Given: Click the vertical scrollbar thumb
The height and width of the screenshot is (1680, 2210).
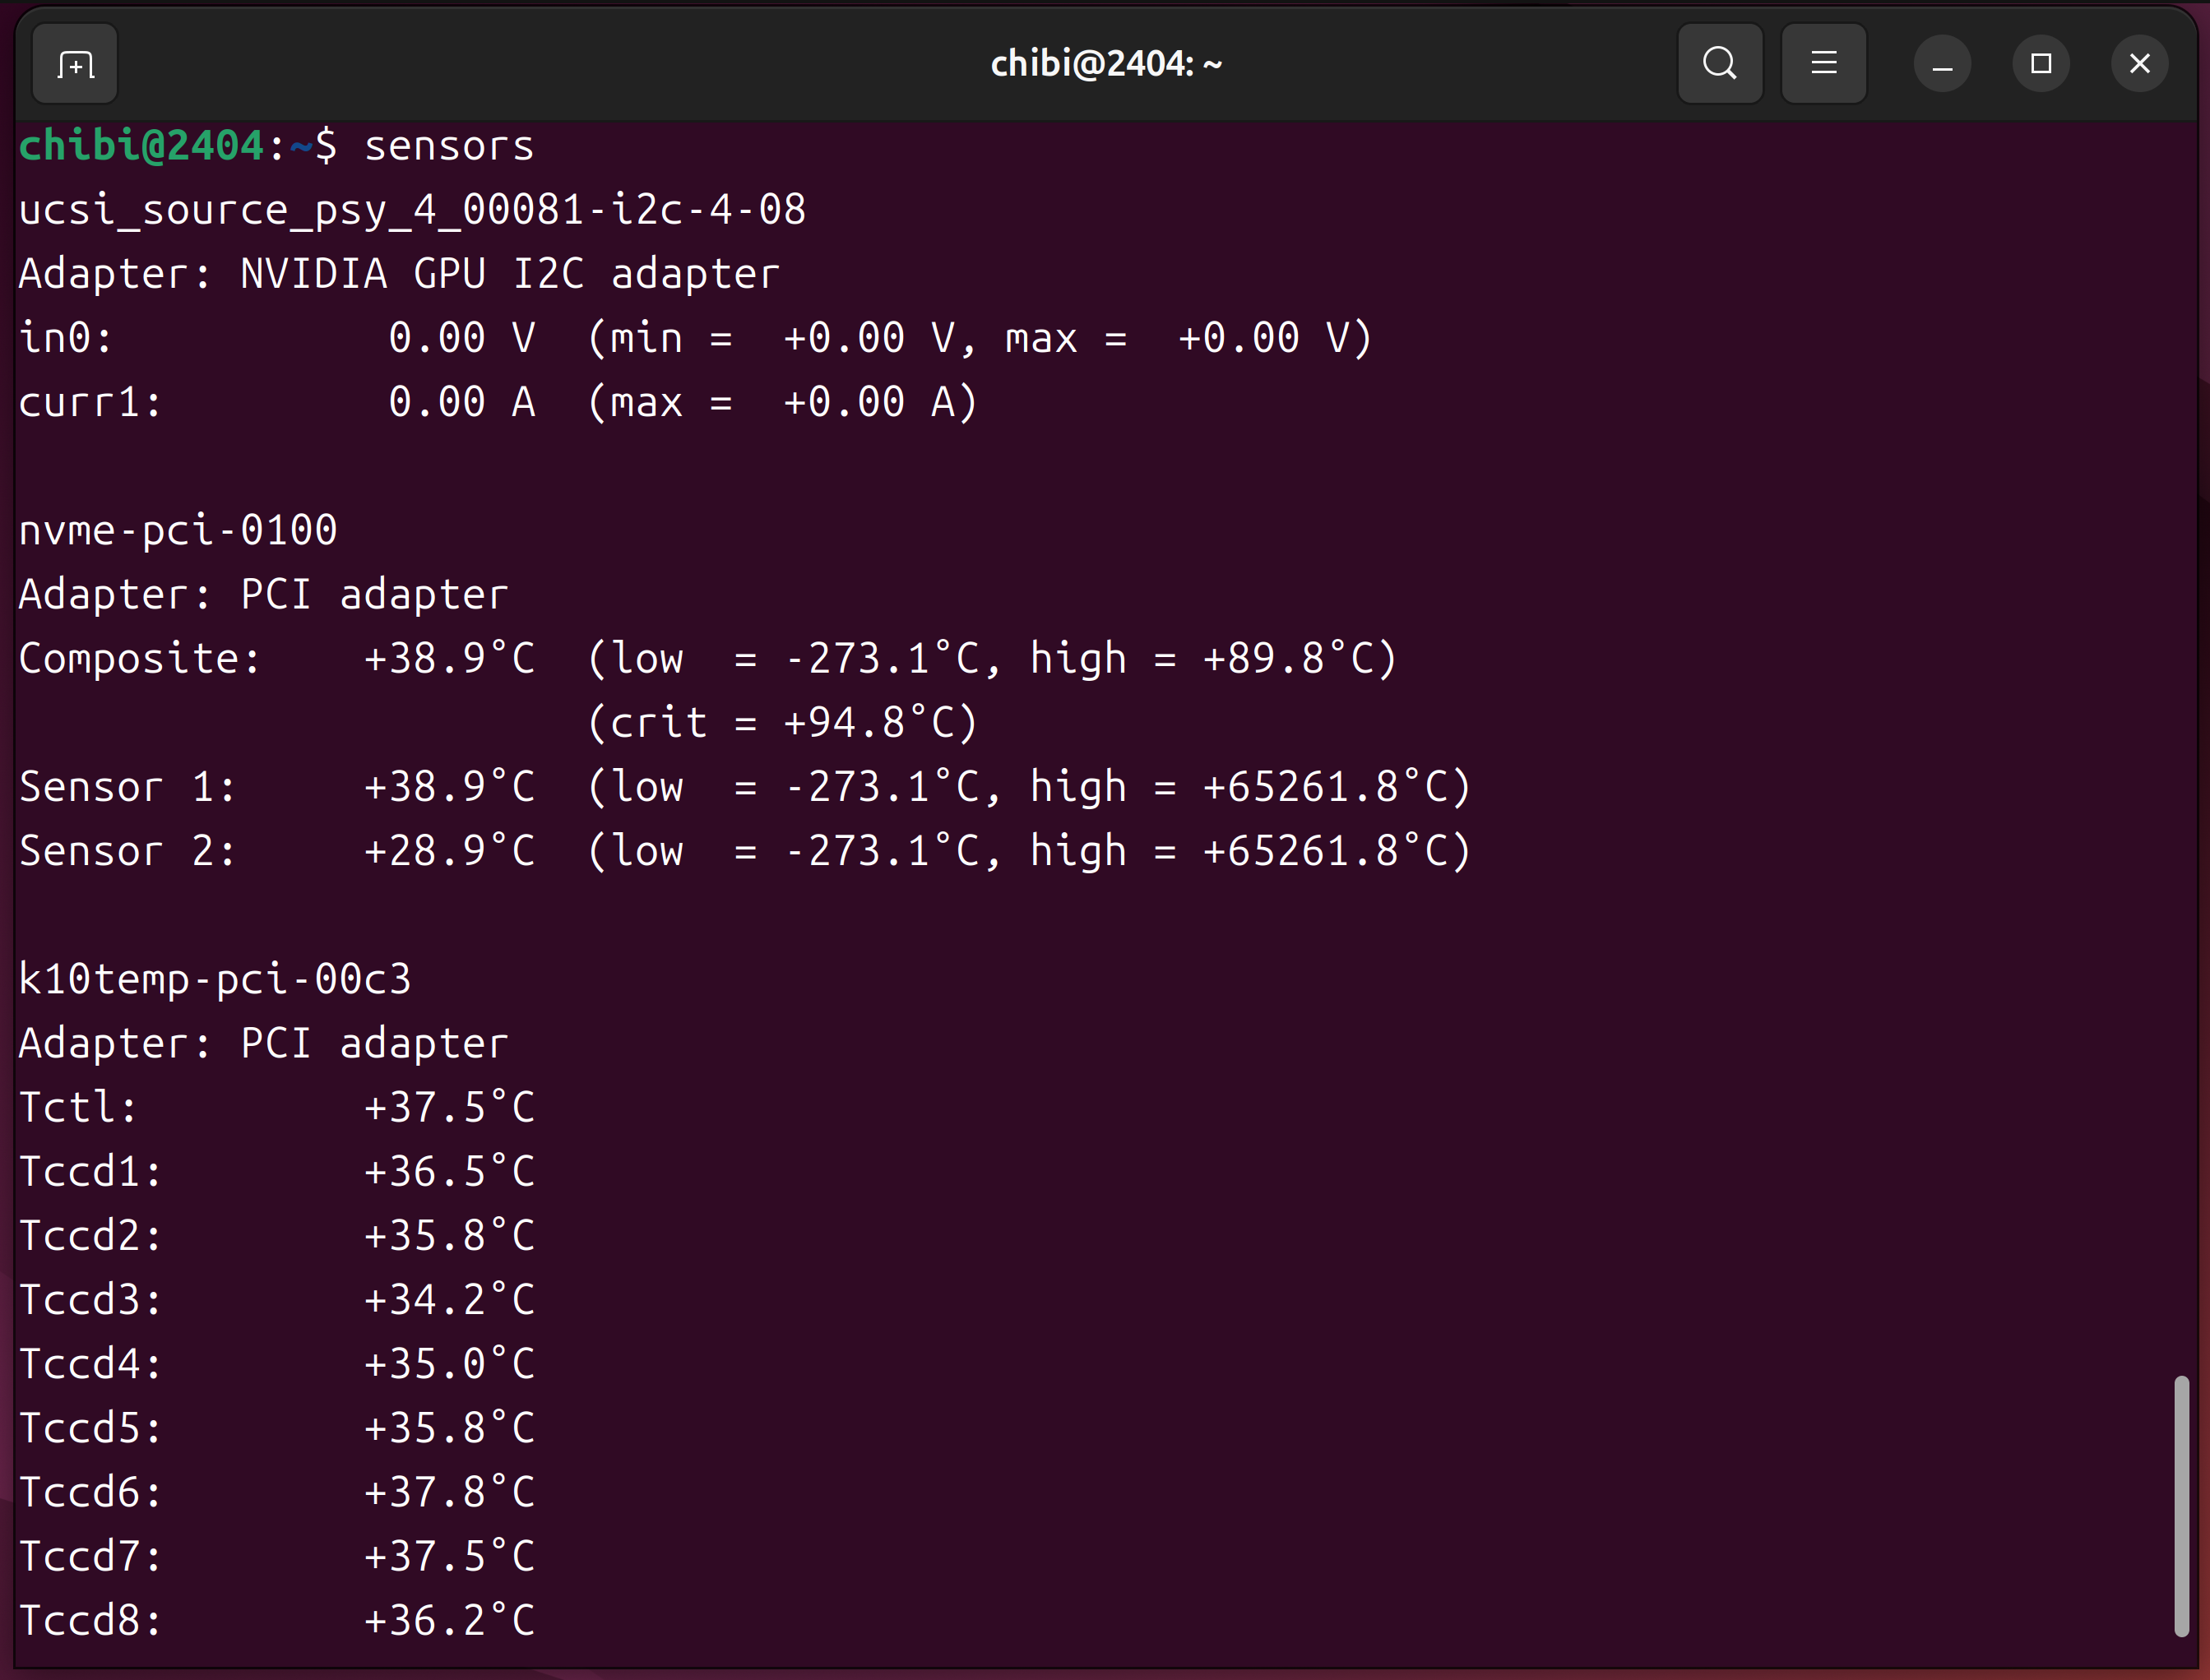Looking at the screenshot, I should tap(2181, 1505).
